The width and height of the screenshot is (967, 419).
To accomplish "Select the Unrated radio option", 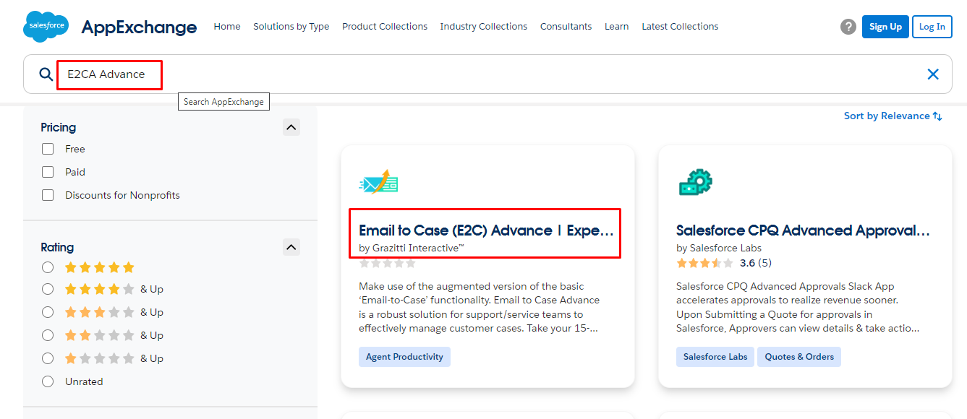I will pos(48,381).
